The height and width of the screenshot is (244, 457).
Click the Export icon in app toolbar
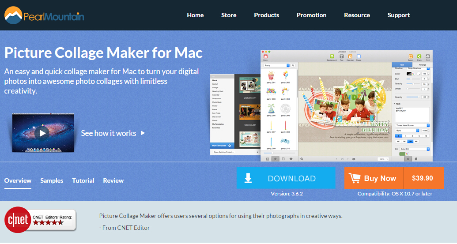411,56
